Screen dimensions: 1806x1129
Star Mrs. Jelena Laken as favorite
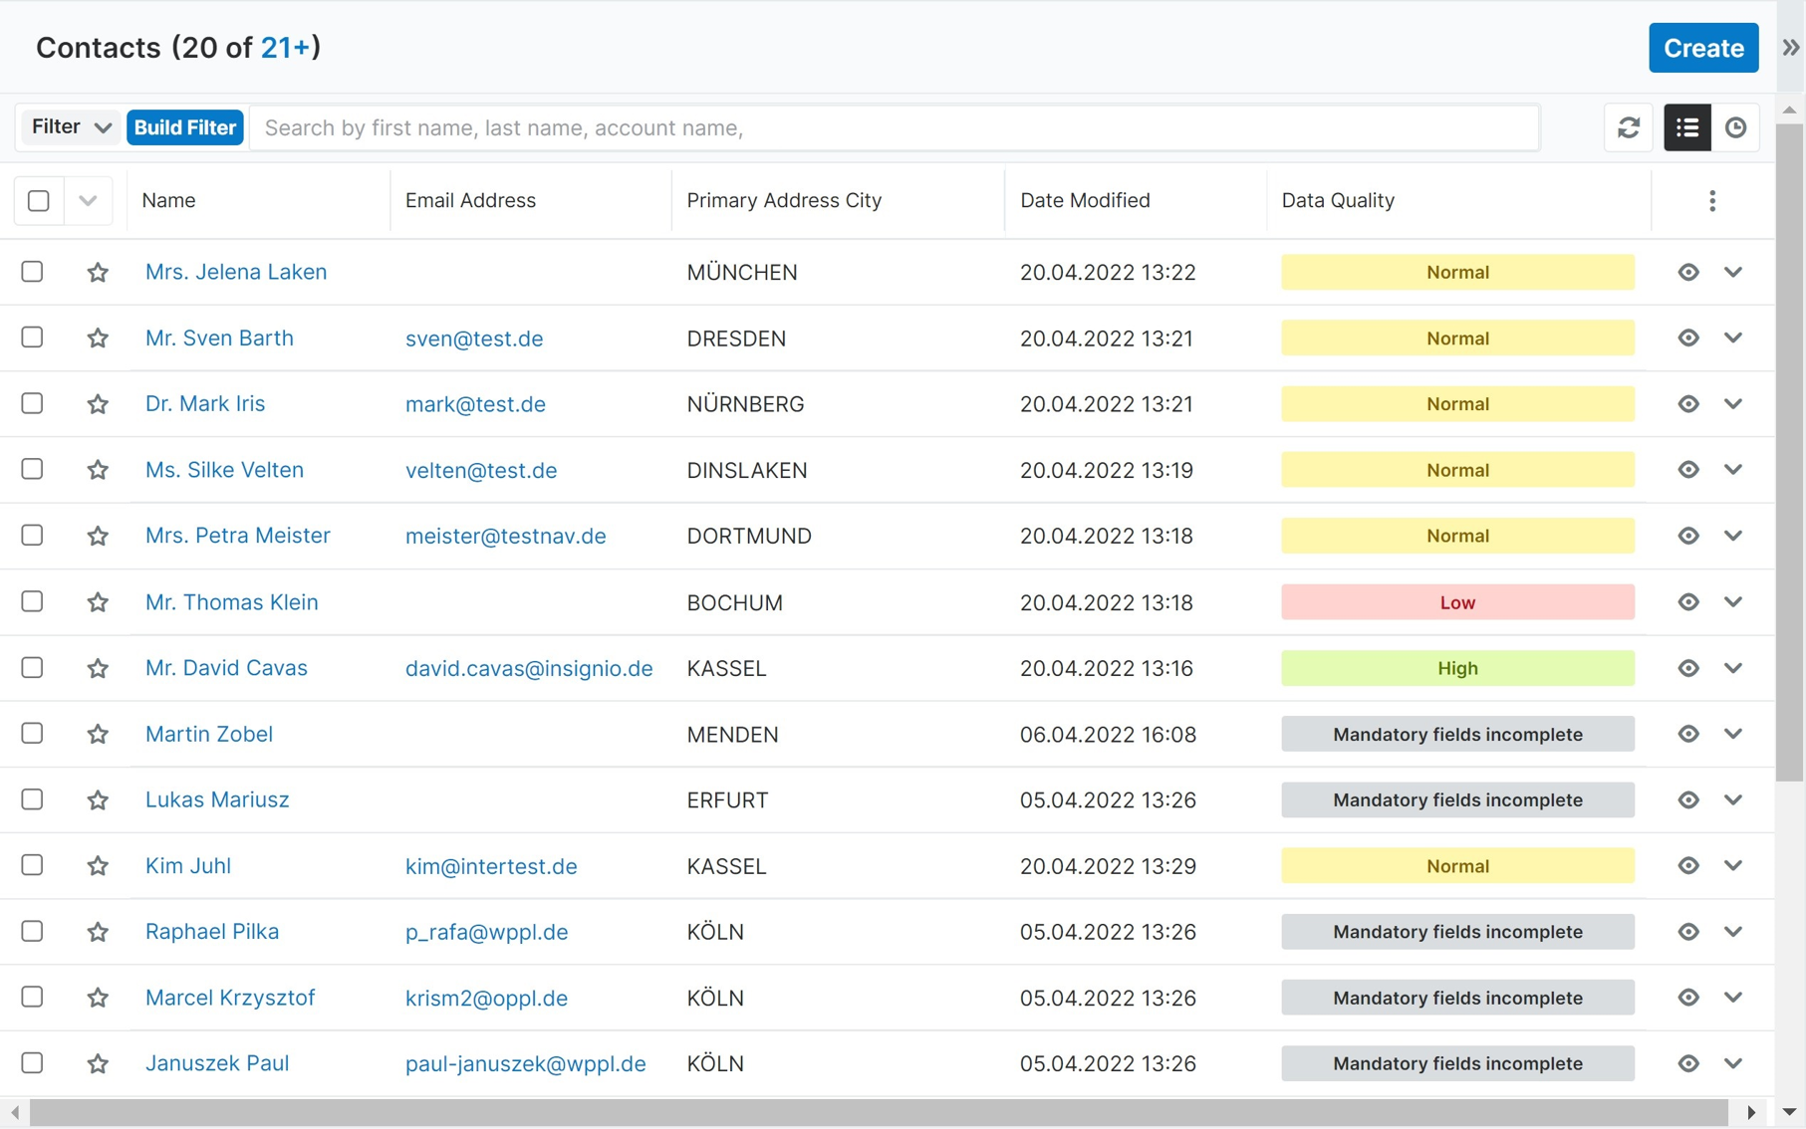pyautogui.click(x=98, y=272)
